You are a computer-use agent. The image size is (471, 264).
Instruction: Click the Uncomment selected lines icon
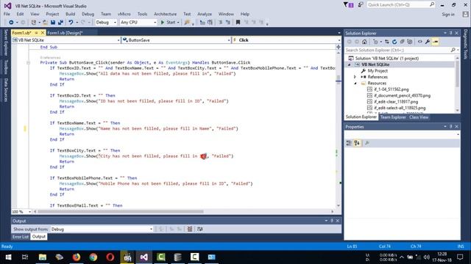227,22
